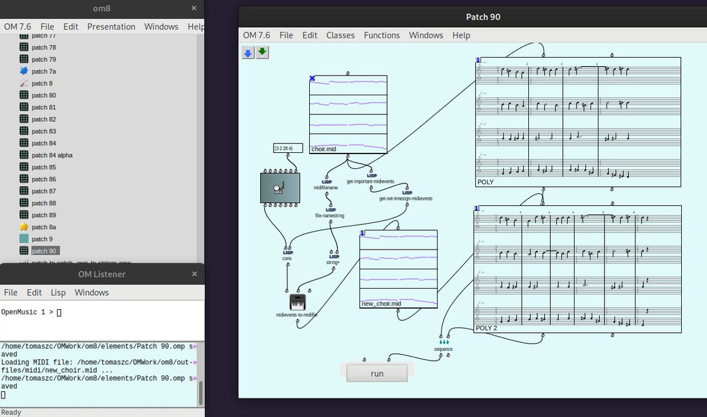The height and width of the screenshot is (417, 707).
Task: Toggle the lock marker on new_choir.mid box
Action: (363, 233)
